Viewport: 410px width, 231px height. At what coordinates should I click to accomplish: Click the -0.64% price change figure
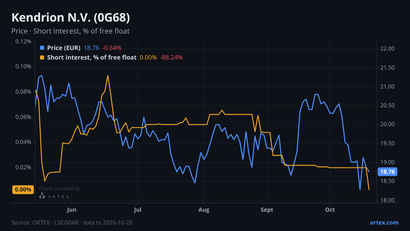click(111, 48)
